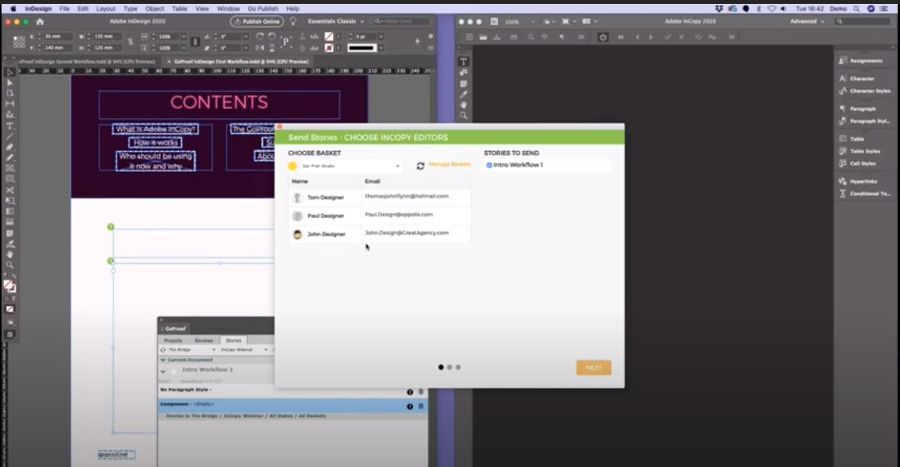The image size is (900, 467).
Task: Open InCopy Webinar dropdown in GoProof panel
Action: (x=243, y=349)
